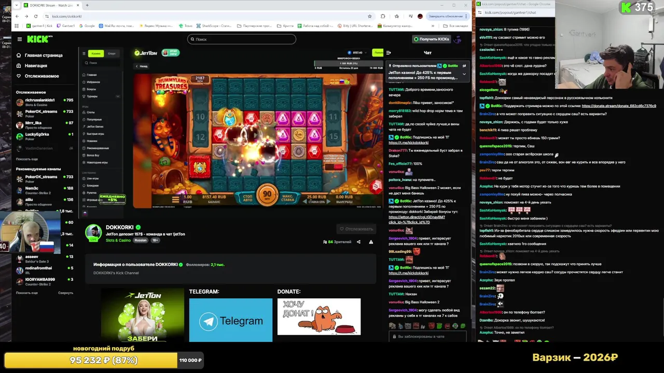The image size is (664, 373).
Task: Select Спорт tab in JetTon
Action: pos(112,53)
